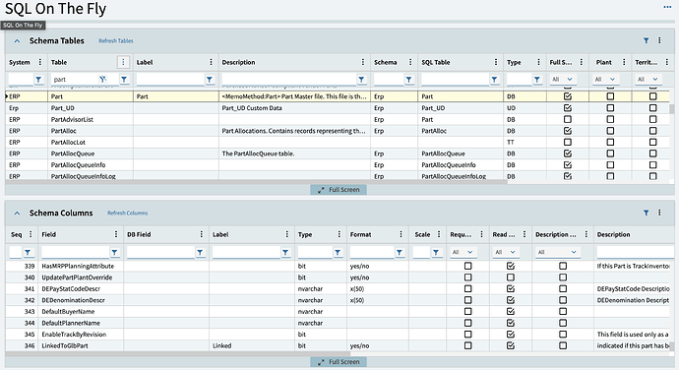This screenshot has width=679, height=370.
Task: Open Type column menu in Schema Tables
Action: (x=538, y=62)
